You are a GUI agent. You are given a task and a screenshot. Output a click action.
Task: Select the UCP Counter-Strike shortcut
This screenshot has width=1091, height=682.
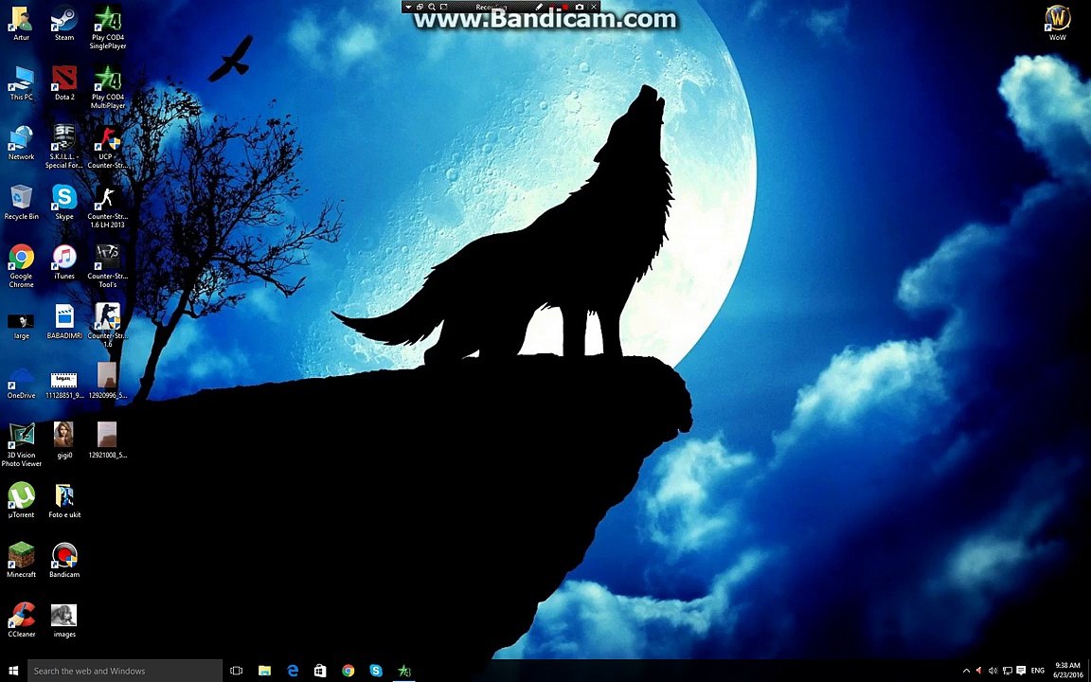point(107,148)
